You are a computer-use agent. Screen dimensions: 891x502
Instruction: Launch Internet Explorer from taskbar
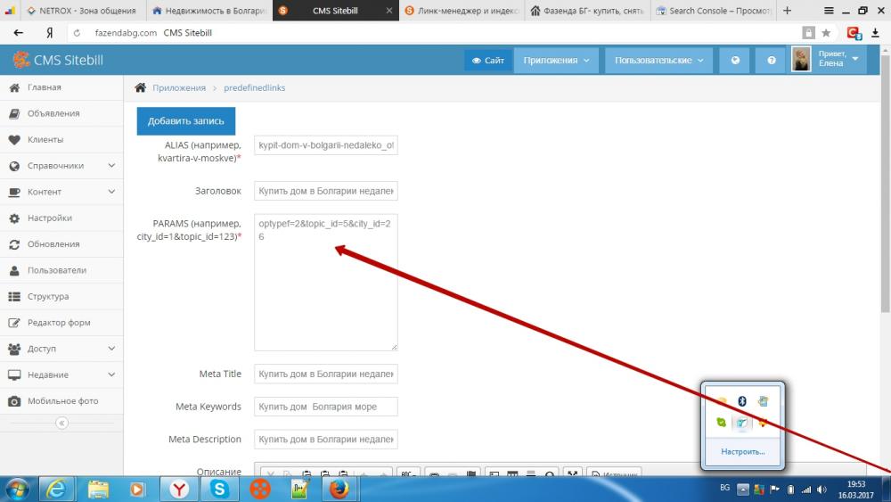pos(56,489)
